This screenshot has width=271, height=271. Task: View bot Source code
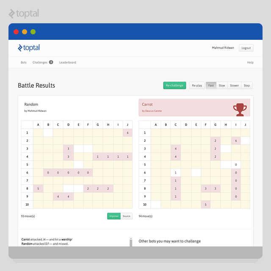click(126, 216)
